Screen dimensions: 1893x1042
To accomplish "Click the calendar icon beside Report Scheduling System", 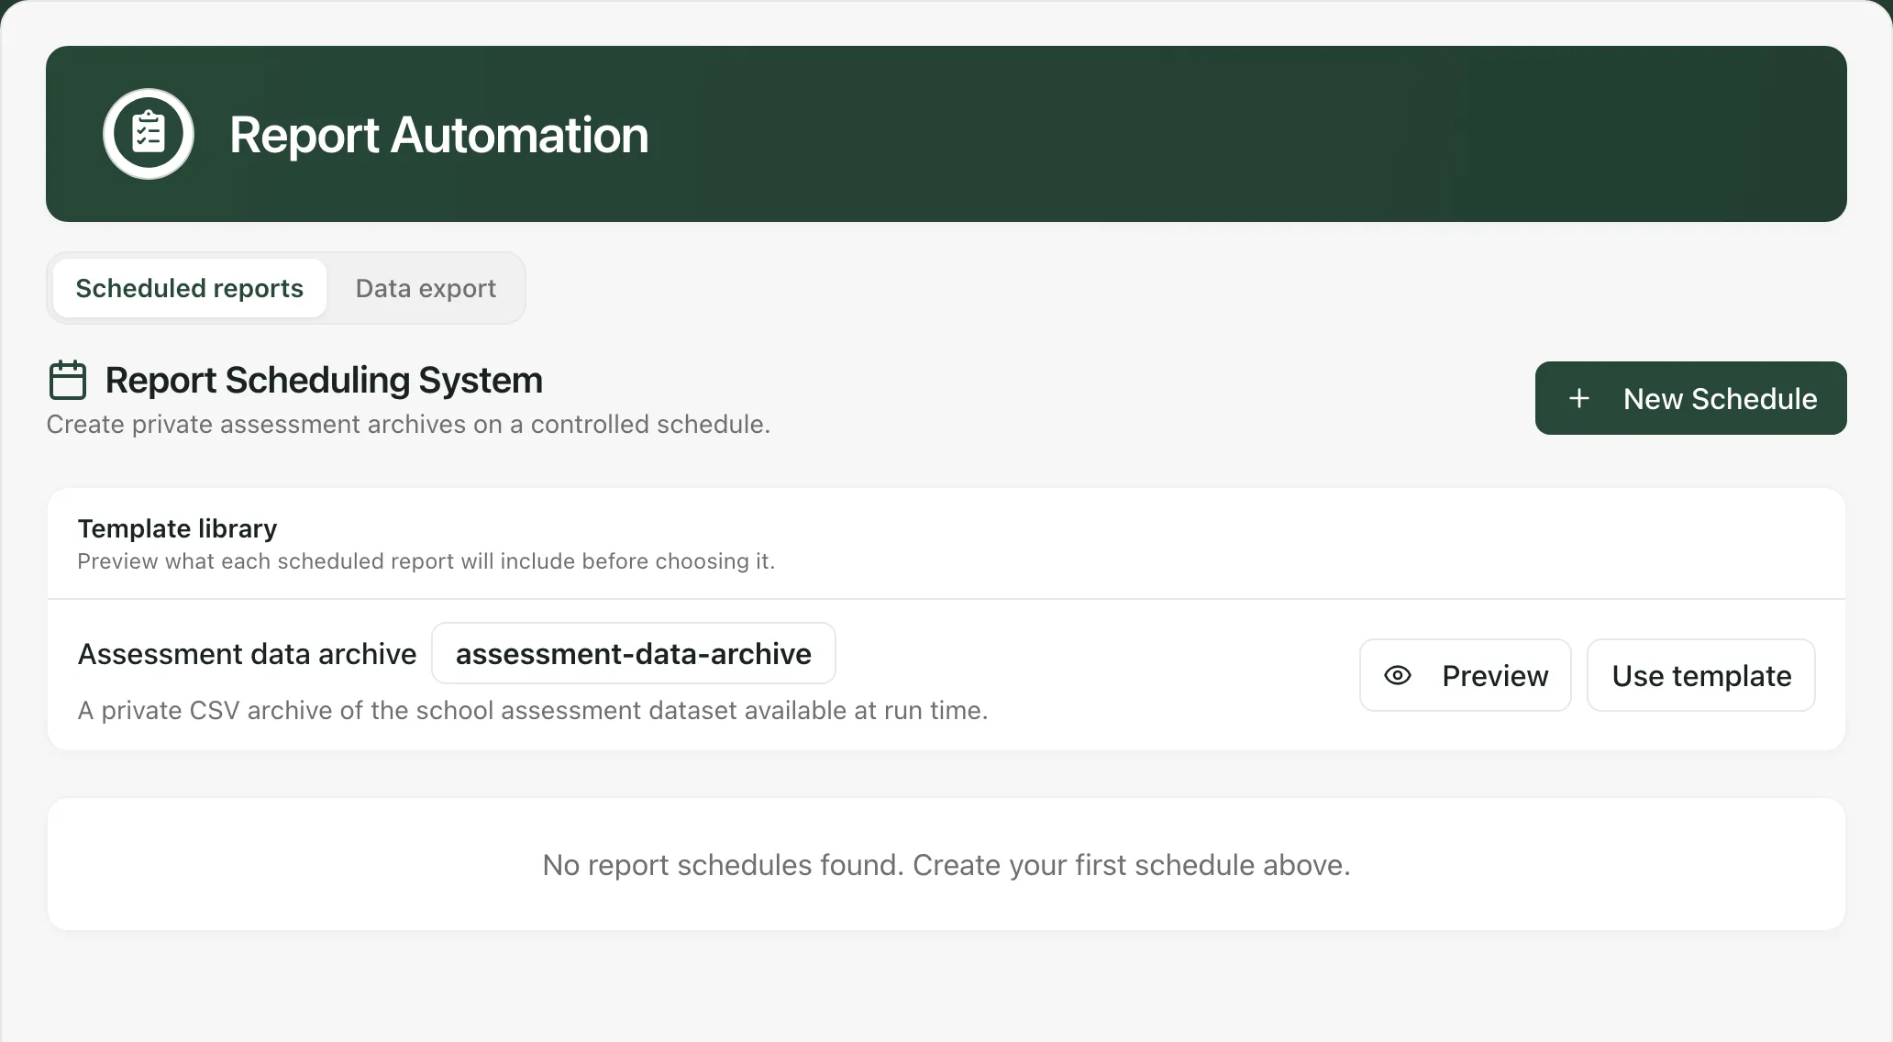I will click(x=68, y=380).
